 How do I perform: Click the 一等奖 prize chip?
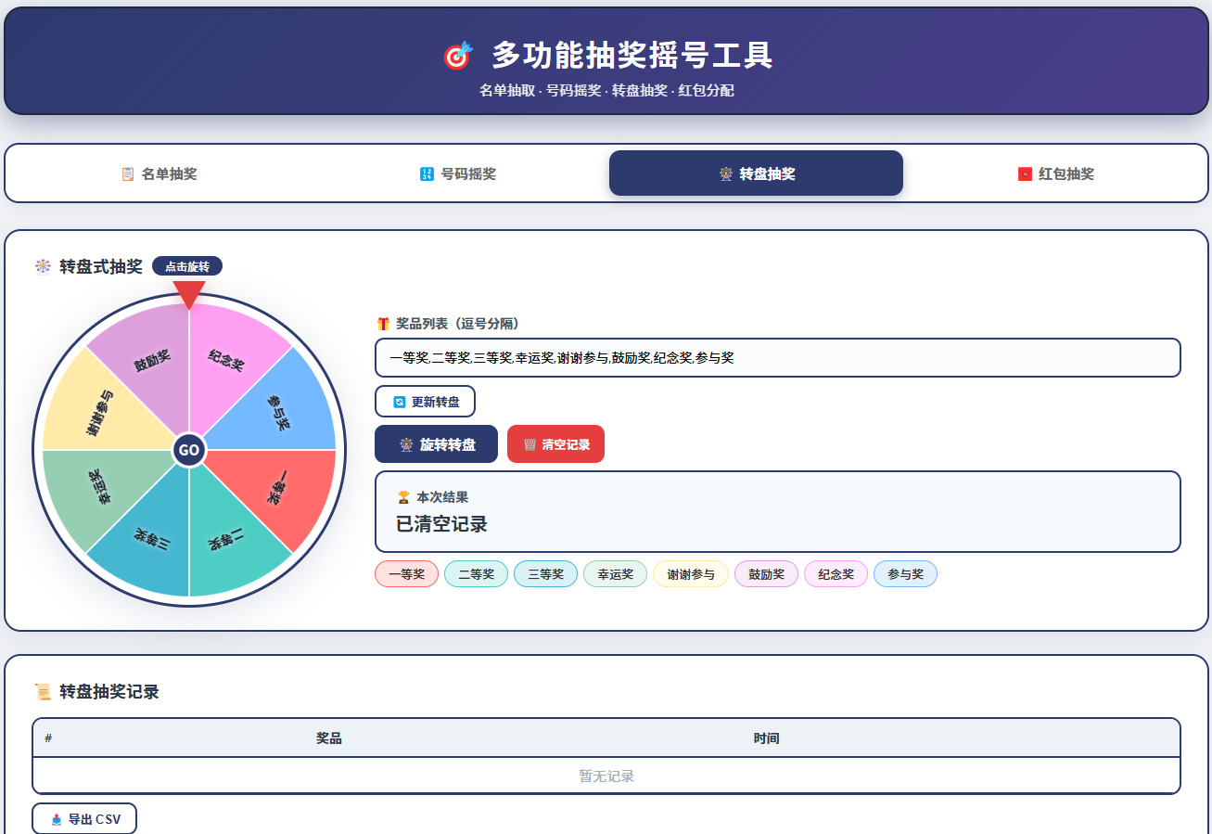click(406, 574)
